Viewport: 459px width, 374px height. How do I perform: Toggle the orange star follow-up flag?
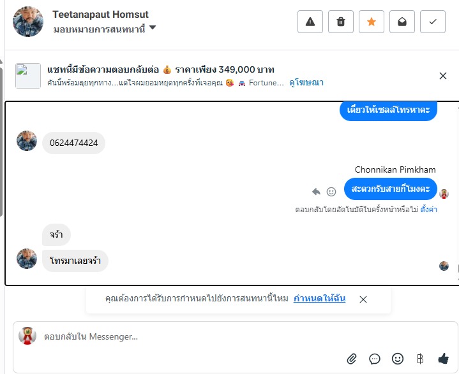point(372,22)
